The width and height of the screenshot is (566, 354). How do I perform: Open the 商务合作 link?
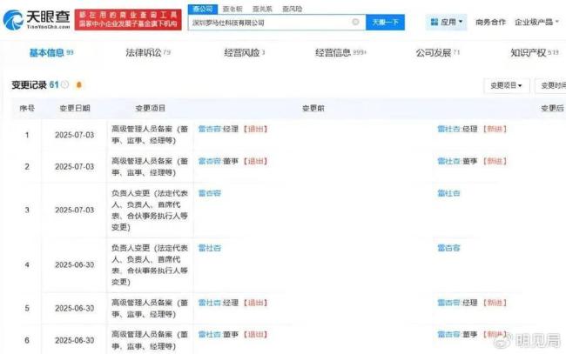[490, 22]
